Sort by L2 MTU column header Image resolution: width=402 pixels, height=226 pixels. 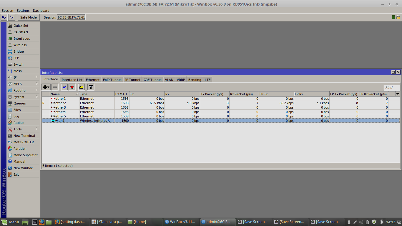pyautogui.click(x=122, y=94)
